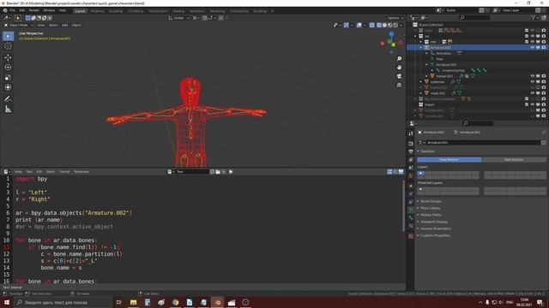549x308 pixels.
Task: Toggle the viewport camera view icon
Action: [399, 76]
